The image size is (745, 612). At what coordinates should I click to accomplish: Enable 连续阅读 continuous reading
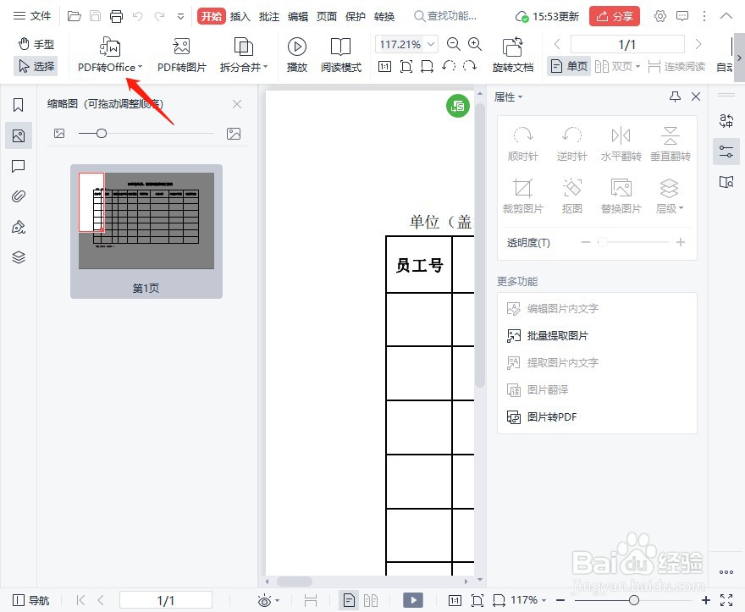click(676, 66)
